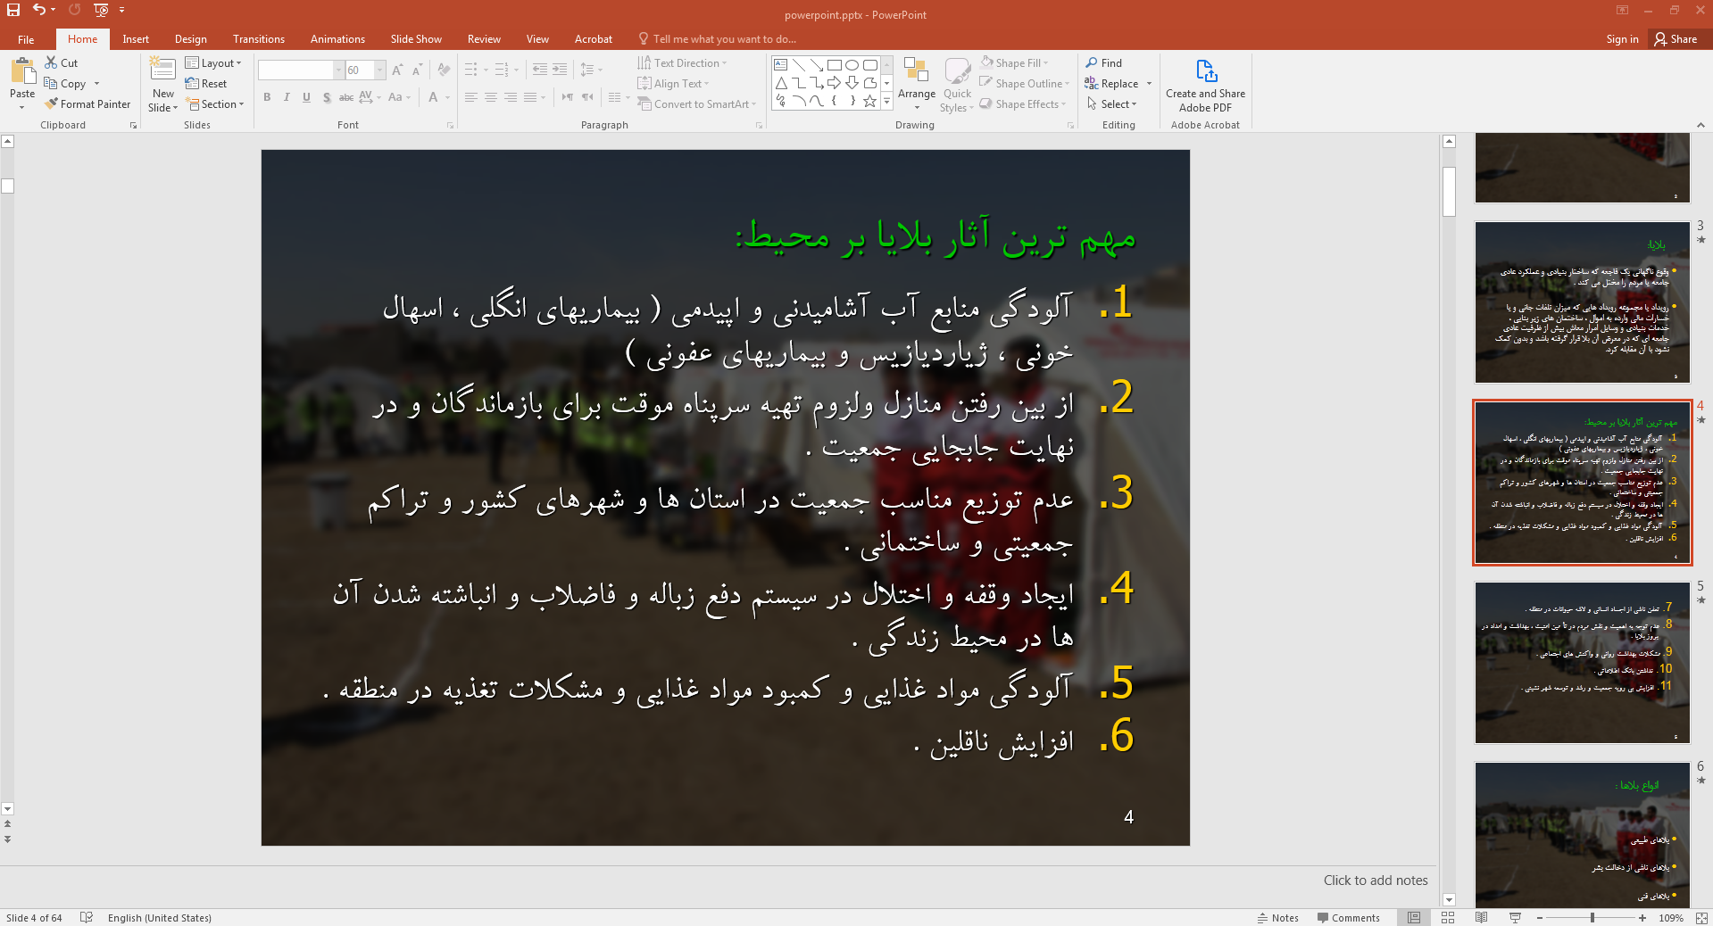Switch to the Slide Show tab
1713x926 pixels.
[415, 39]
